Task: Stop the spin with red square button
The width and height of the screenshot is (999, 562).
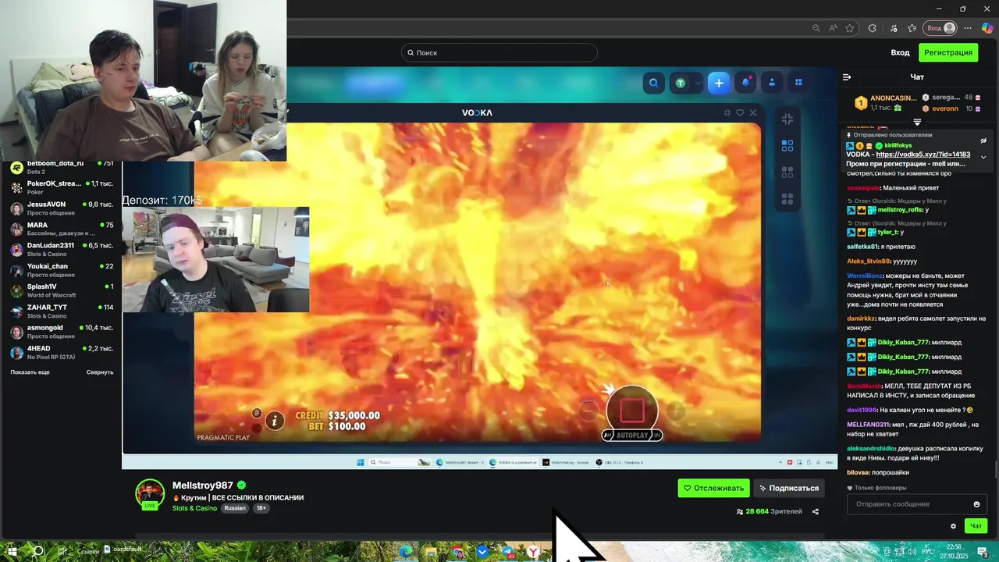Action: click(632, 410)
